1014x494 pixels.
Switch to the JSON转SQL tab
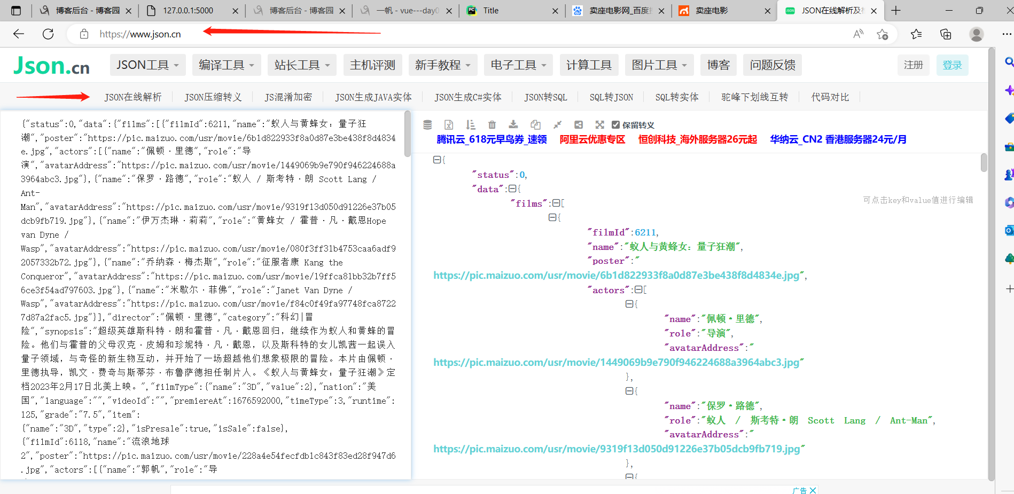(x=545, y=97)
